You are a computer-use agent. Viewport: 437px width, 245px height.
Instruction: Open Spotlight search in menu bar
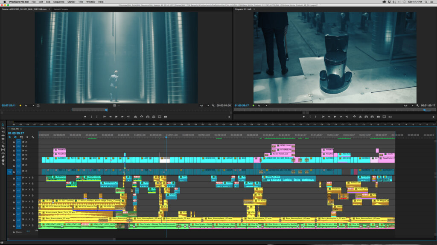(x=426, y=2)
